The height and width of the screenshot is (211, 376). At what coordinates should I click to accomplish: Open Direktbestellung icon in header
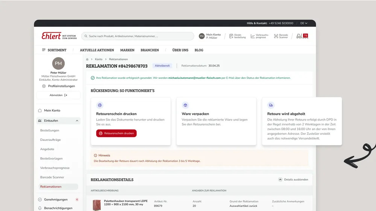click(x=231, y=36)
